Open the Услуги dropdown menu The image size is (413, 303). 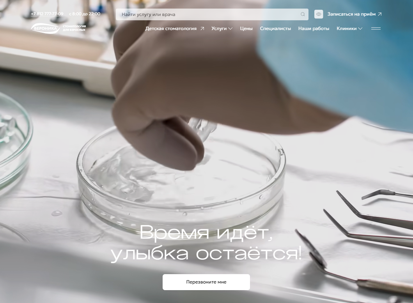tap(222, 28)
